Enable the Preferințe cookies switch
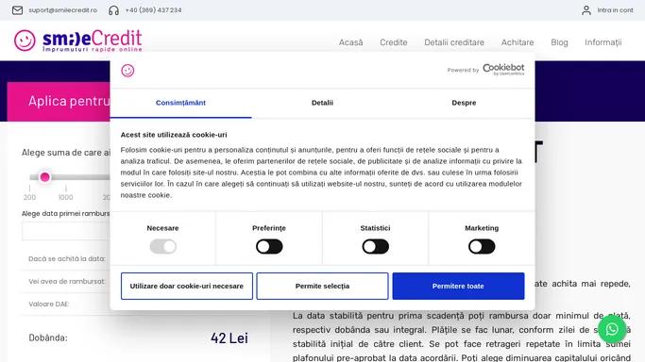This screenshot has height=362, width=645. point(269,247)
